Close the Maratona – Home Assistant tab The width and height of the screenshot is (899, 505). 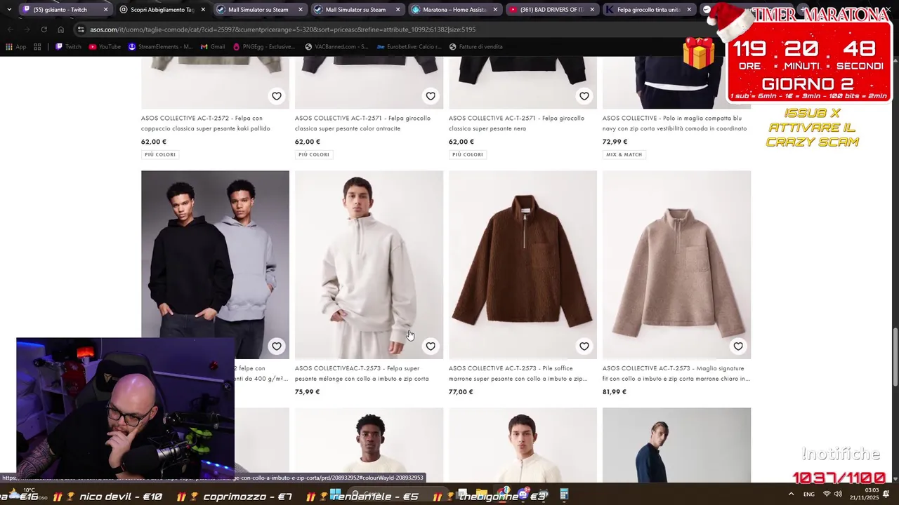pos(495,10)
